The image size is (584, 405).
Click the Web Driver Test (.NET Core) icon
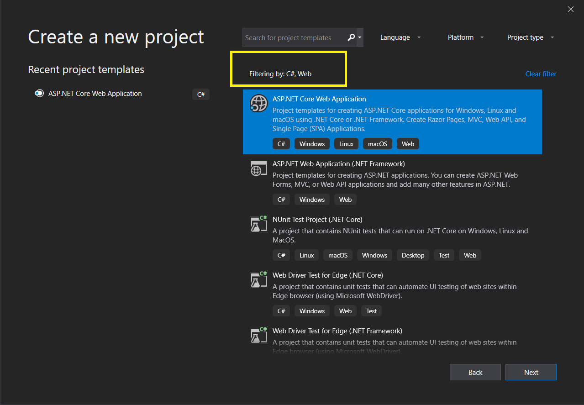[258, 279]
